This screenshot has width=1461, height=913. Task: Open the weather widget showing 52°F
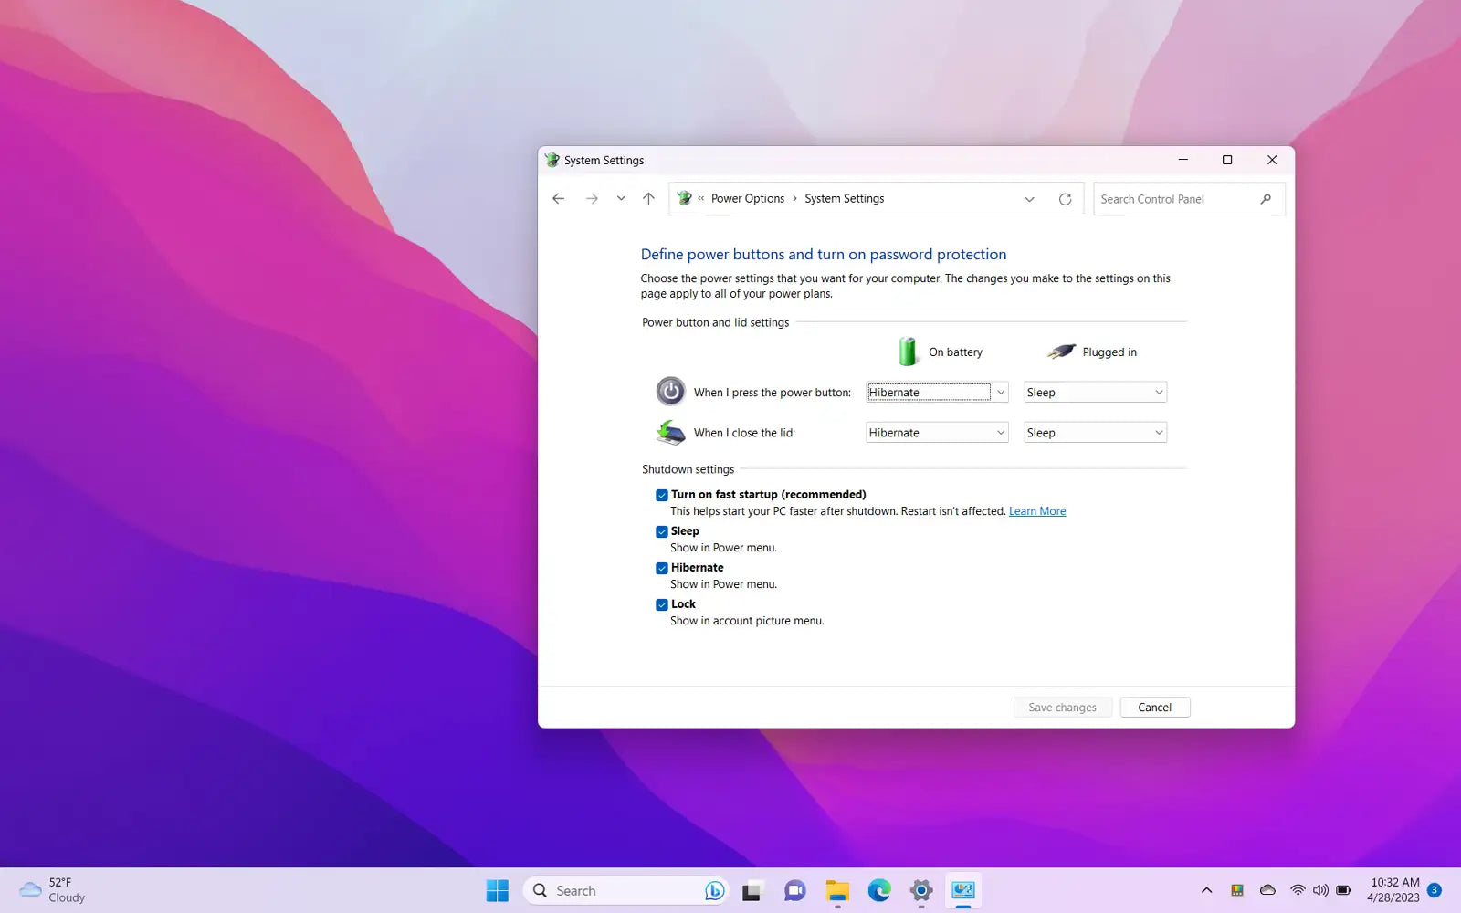click(x=53, y=890)
